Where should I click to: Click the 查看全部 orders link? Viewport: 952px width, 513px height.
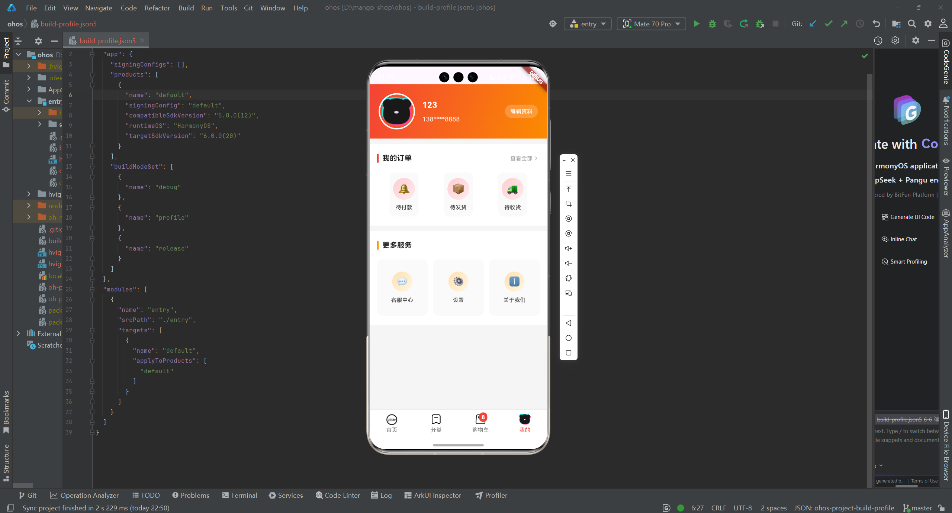[523, 158]
